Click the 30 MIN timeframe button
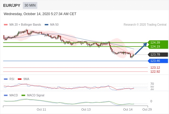The width and height of the screenshot is (169, 114). click(x=30, y=5)
